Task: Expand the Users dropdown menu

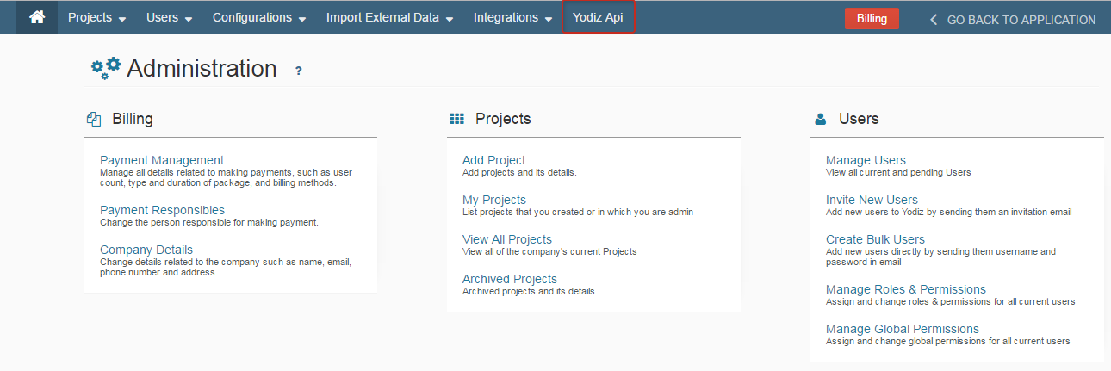Action: pyautogui.click(x=170, y=18)
